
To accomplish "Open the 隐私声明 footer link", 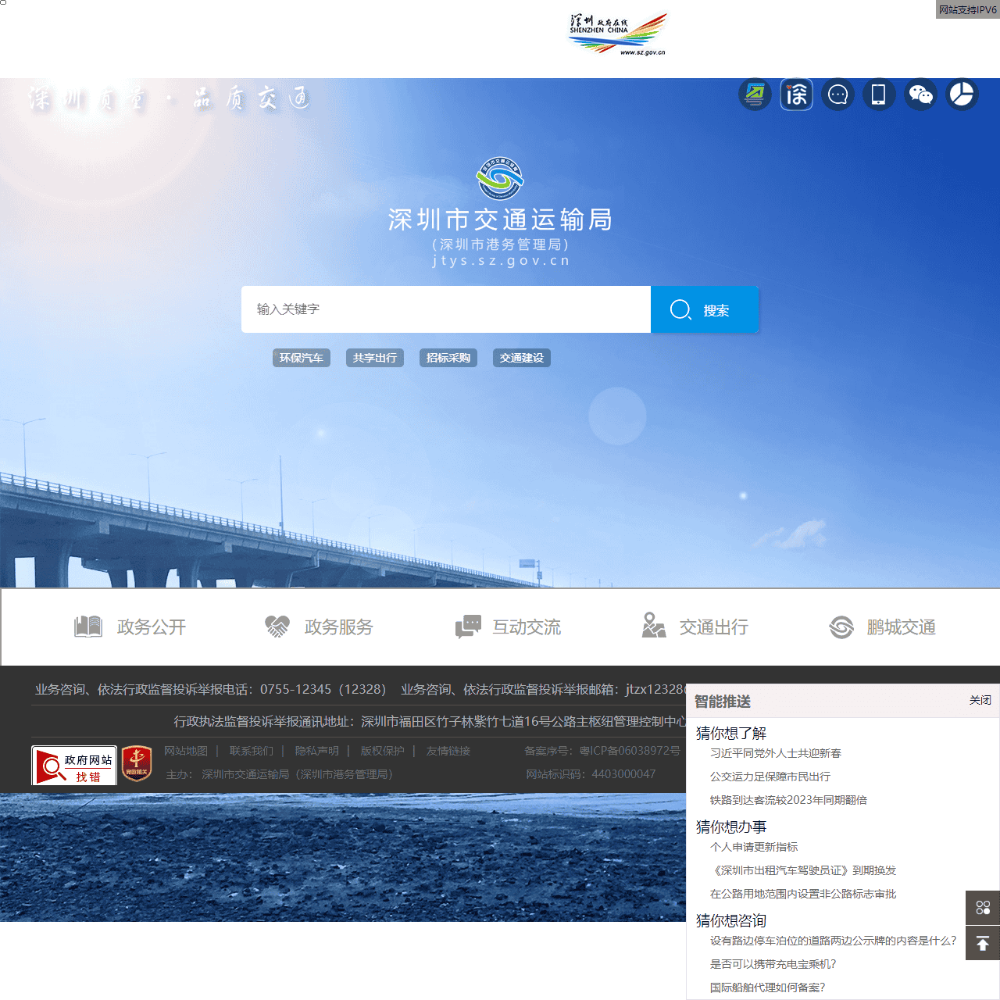I will coord(317,751).
